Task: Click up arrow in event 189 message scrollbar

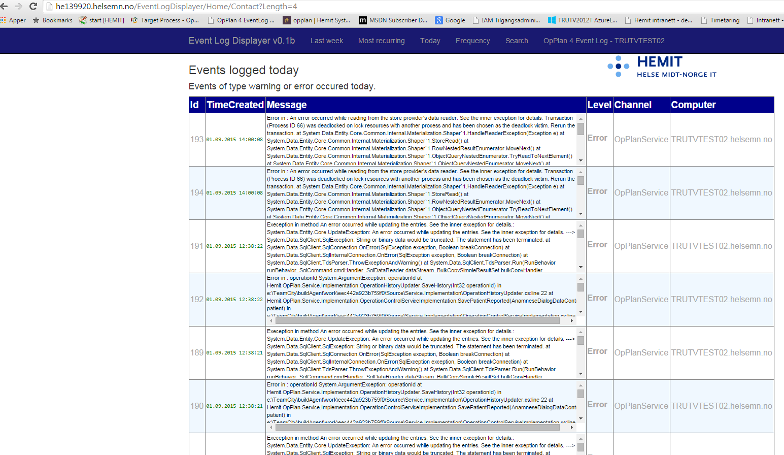Action: (581, 332)
